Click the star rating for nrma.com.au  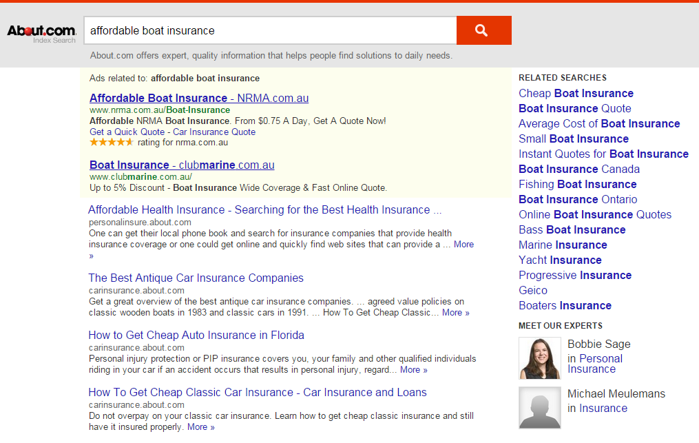pyautogui.click(x=112, y=143)
